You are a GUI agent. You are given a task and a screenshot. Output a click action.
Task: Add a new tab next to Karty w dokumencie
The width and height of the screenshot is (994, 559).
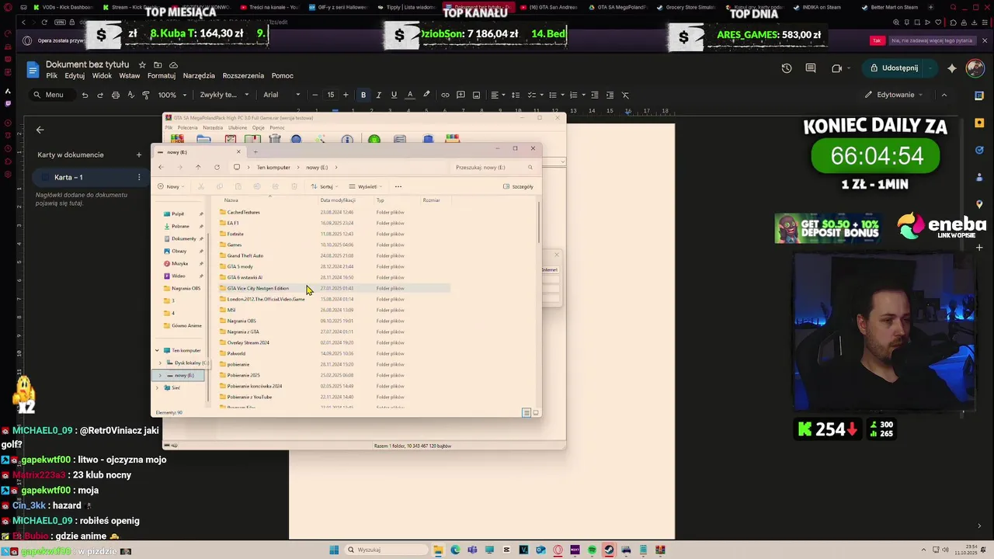[x=139, y=155]
